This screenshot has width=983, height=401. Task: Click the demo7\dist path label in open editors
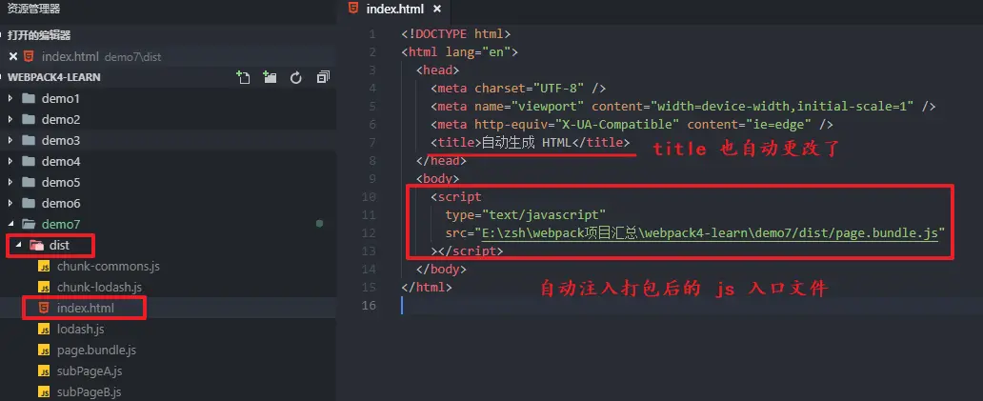132,57
